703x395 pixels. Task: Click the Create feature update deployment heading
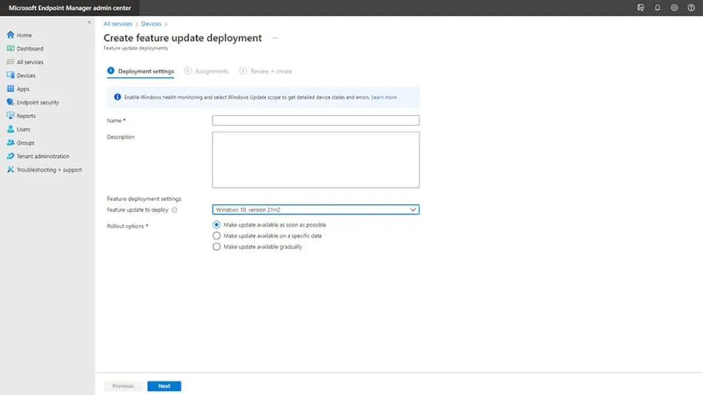(183, 38)
